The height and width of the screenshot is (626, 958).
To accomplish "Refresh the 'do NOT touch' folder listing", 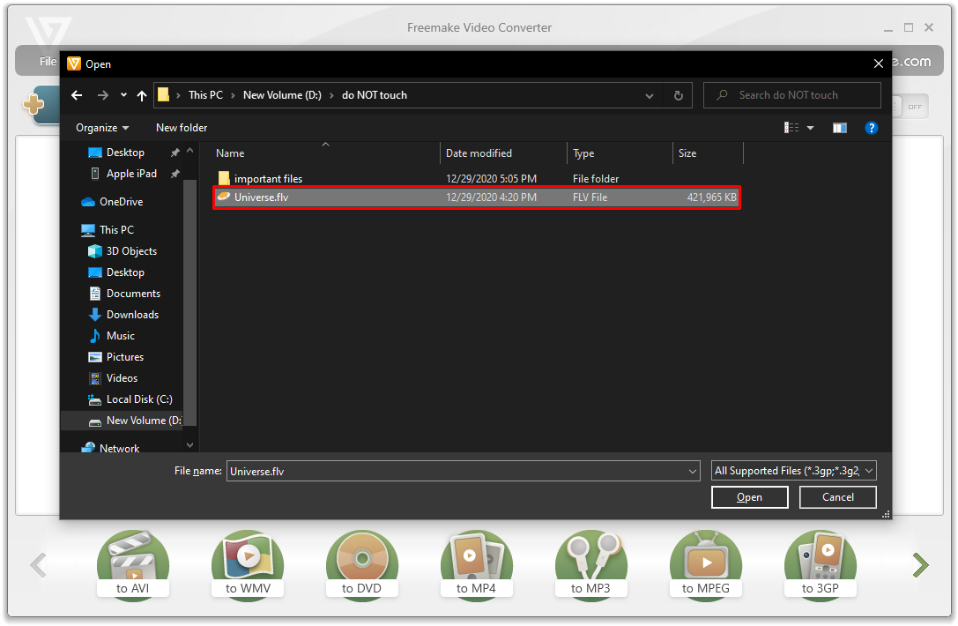I will 678,95.
